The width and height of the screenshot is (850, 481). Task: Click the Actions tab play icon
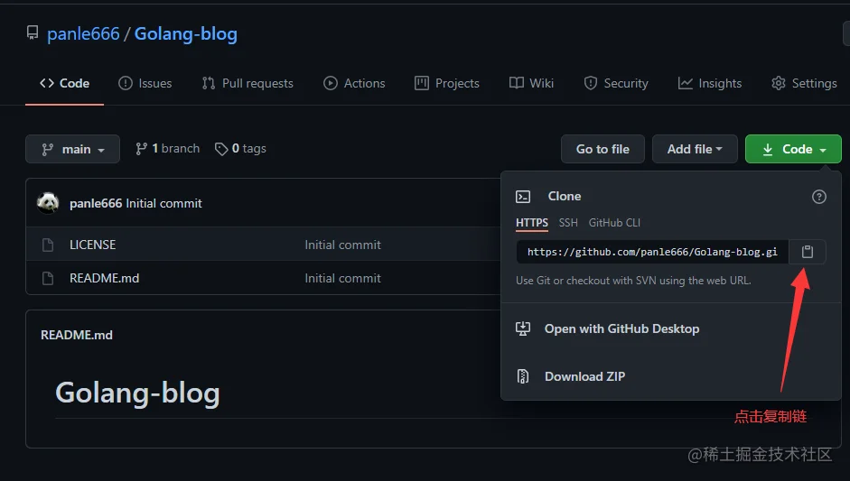[x=331, y=83]
